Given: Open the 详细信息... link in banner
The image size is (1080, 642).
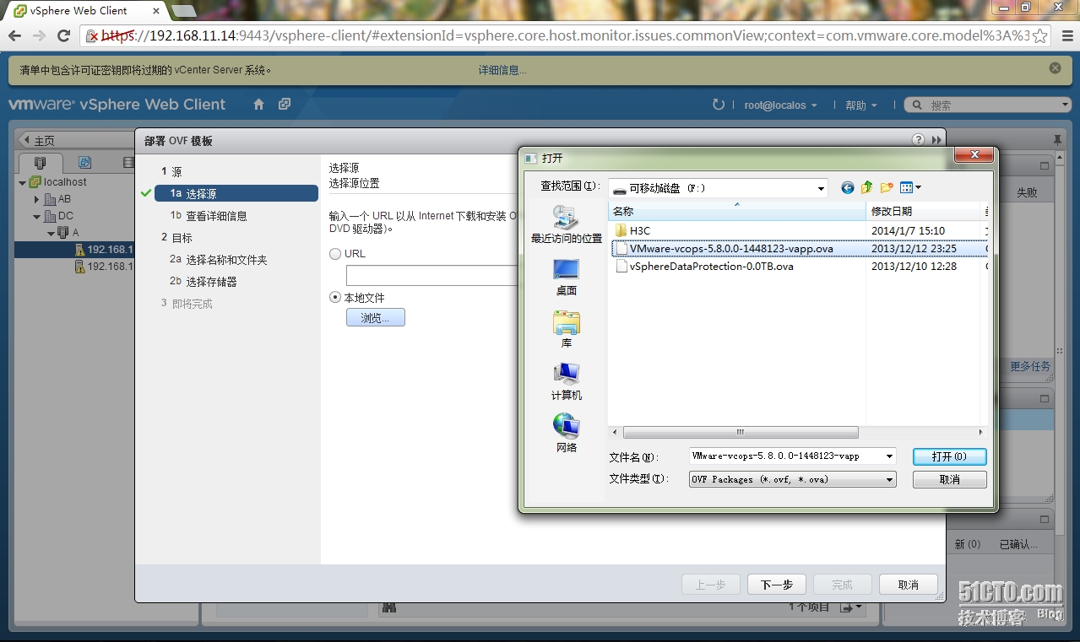Looking at the screenshot, I should click(x=502, y=70).
